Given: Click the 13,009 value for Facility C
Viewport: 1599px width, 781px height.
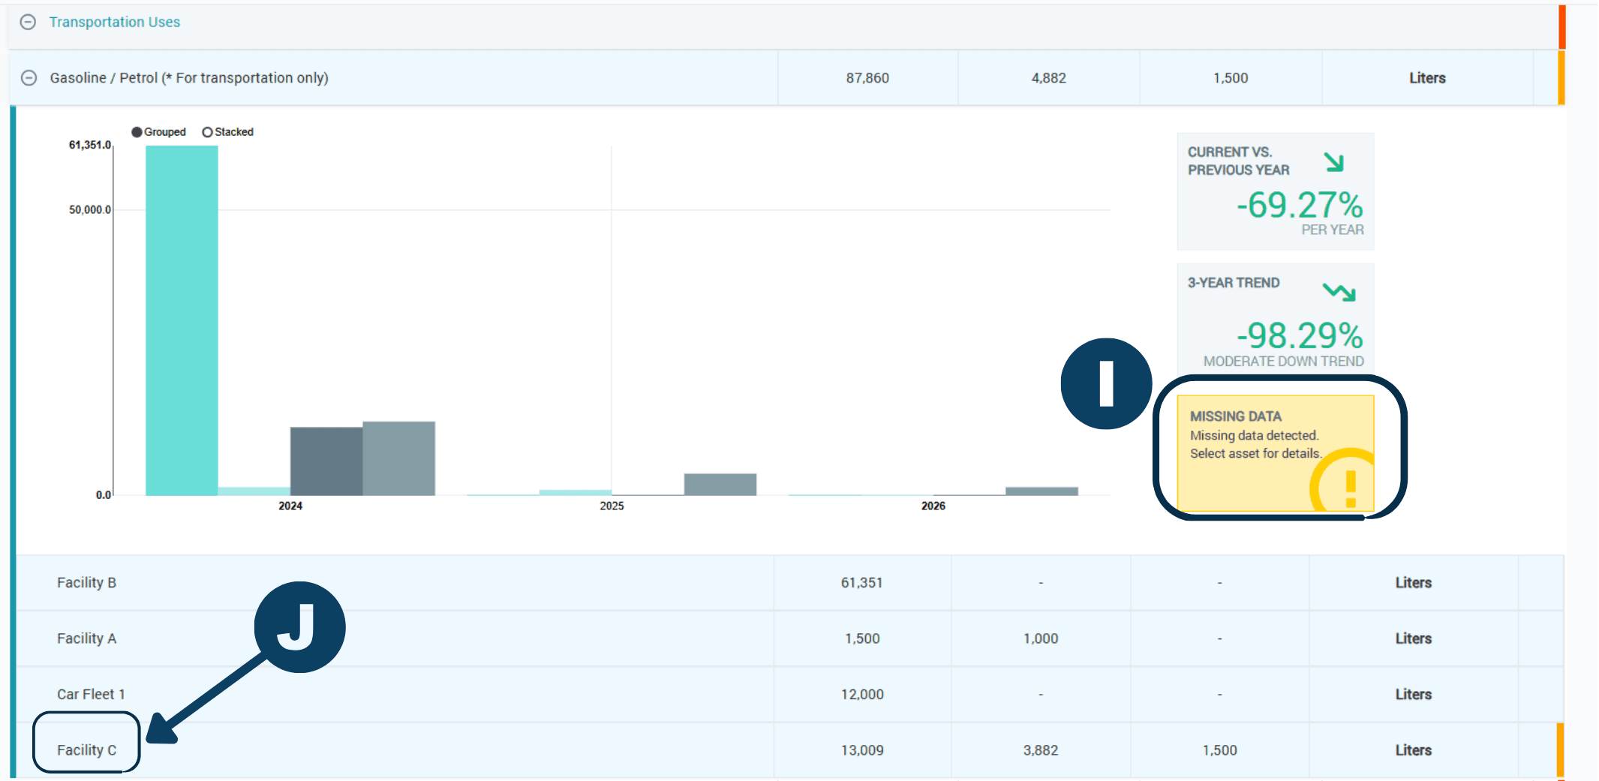Looking at the screenshot, I should (862, 750).
